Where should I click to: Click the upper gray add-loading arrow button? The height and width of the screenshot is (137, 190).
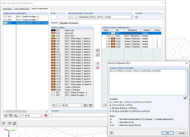pyautogui.click(x=98, y=50)
